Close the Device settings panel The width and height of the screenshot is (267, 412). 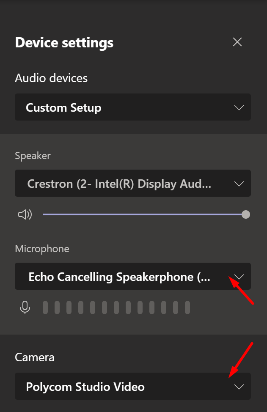click(x=237, y=42)
